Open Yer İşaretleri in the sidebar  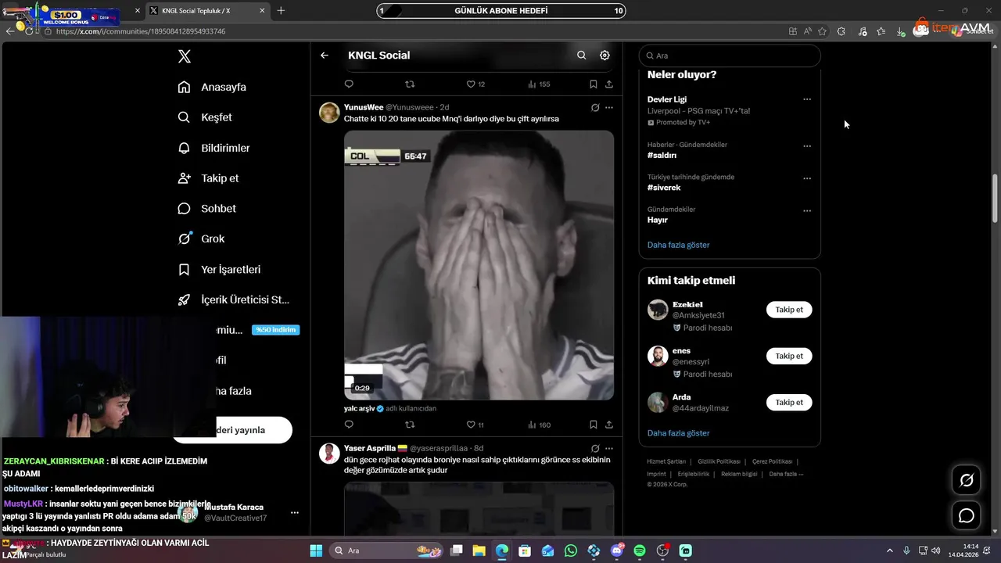219,269
